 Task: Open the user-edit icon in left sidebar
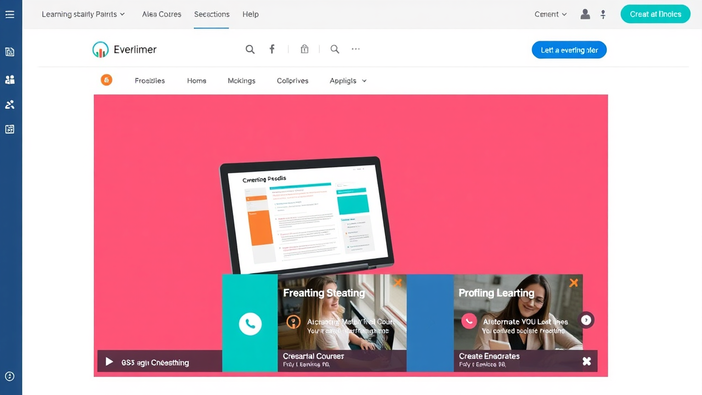(x=10, y=105)
